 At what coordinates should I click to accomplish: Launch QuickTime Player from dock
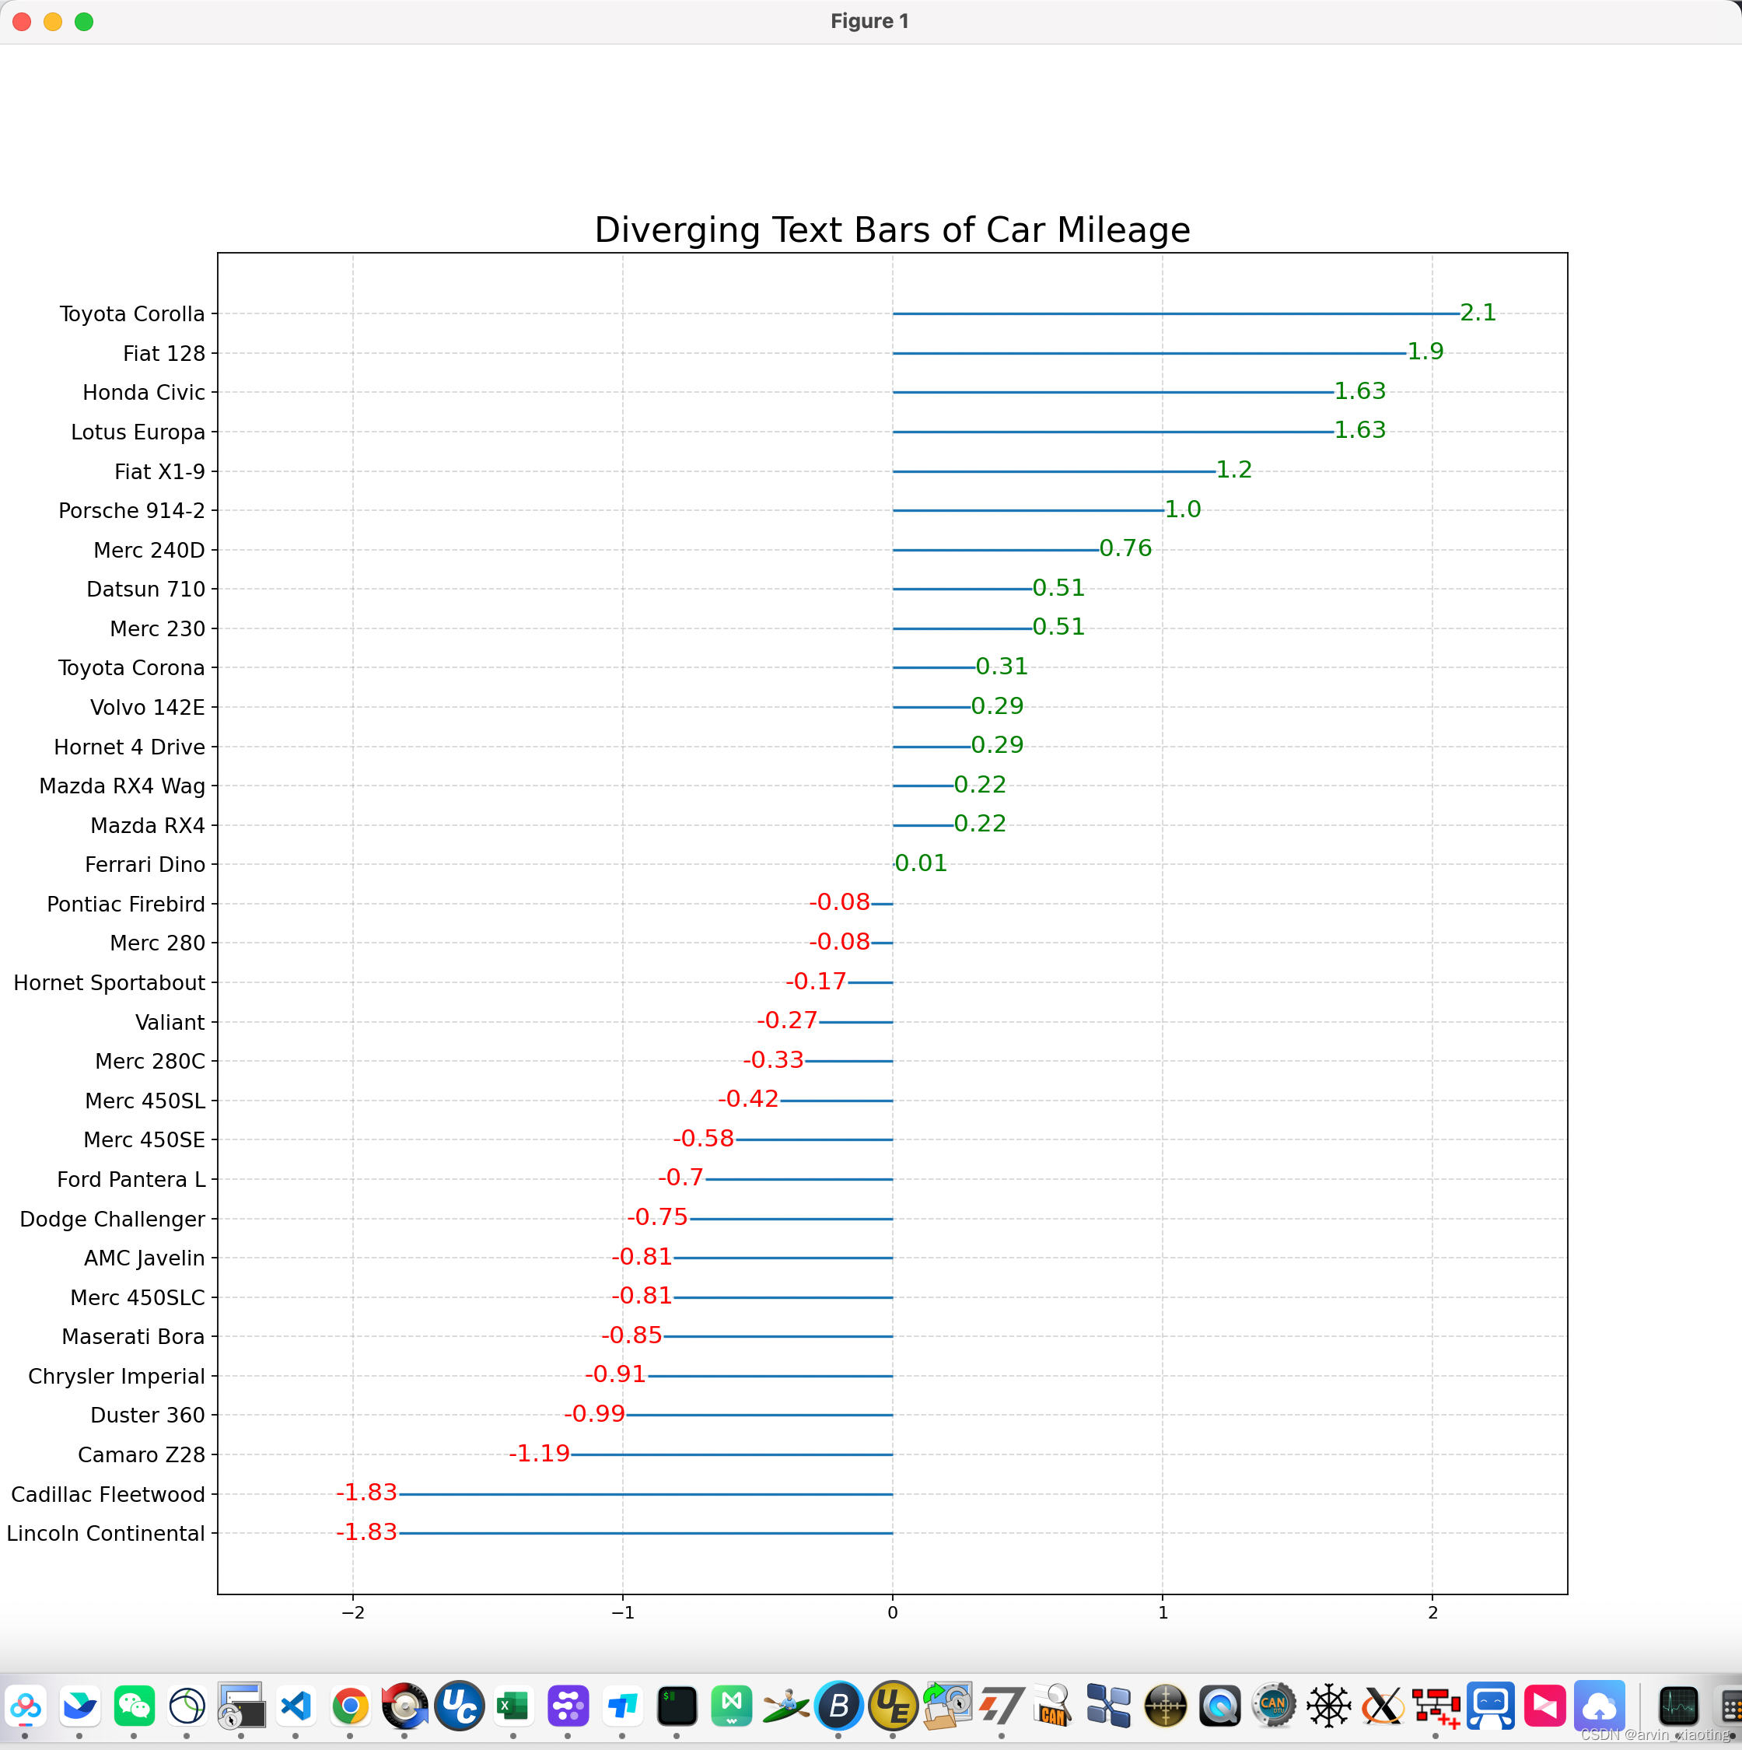1219,1706
